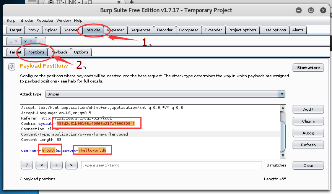Open the User options tab
This screenshot has width=332, height=194.
tap(274, 30)
